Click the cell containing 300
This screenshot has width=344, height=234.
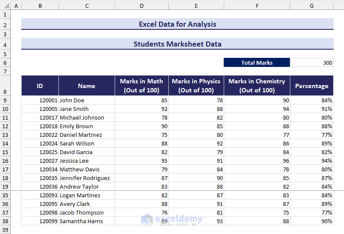tap(312, 63)
